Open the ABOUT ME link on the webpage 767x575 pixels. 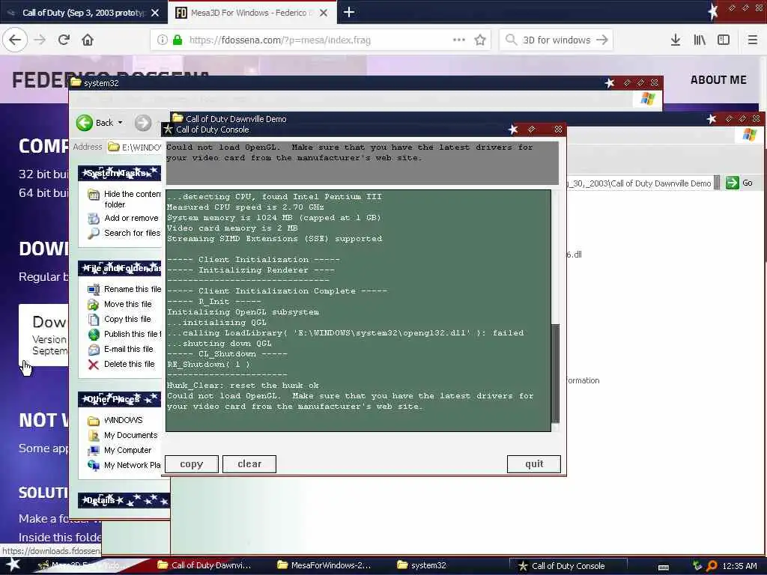pos(718,79)
